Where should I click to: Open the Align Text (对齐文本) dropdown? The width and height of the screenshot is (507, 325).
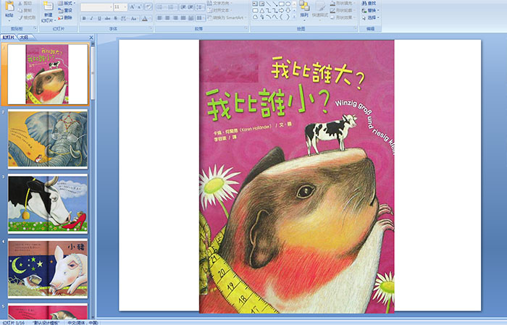pyautogui.click(x=219, y=10)
